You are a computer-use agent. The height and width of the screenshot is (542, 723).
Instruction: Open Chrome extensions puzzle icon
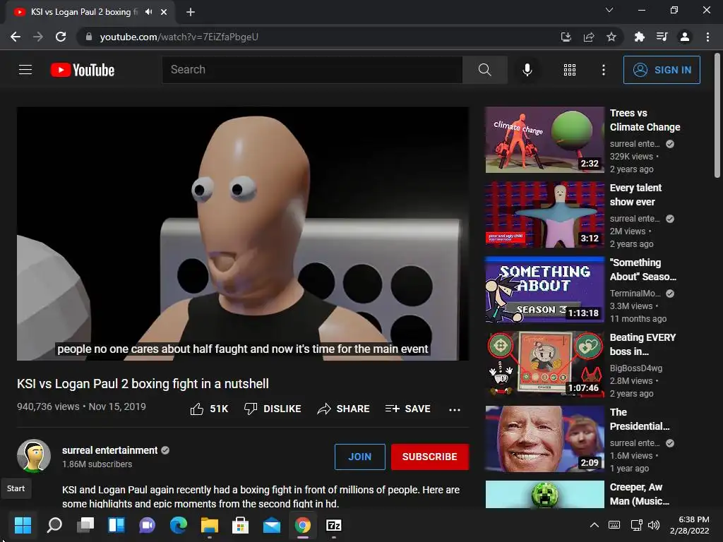(639, 37)
